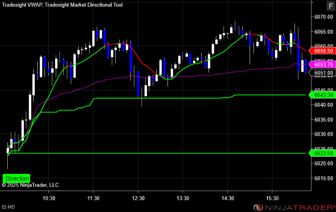
Task: Click the 15:30 time axis label
Action: [273, 198]
